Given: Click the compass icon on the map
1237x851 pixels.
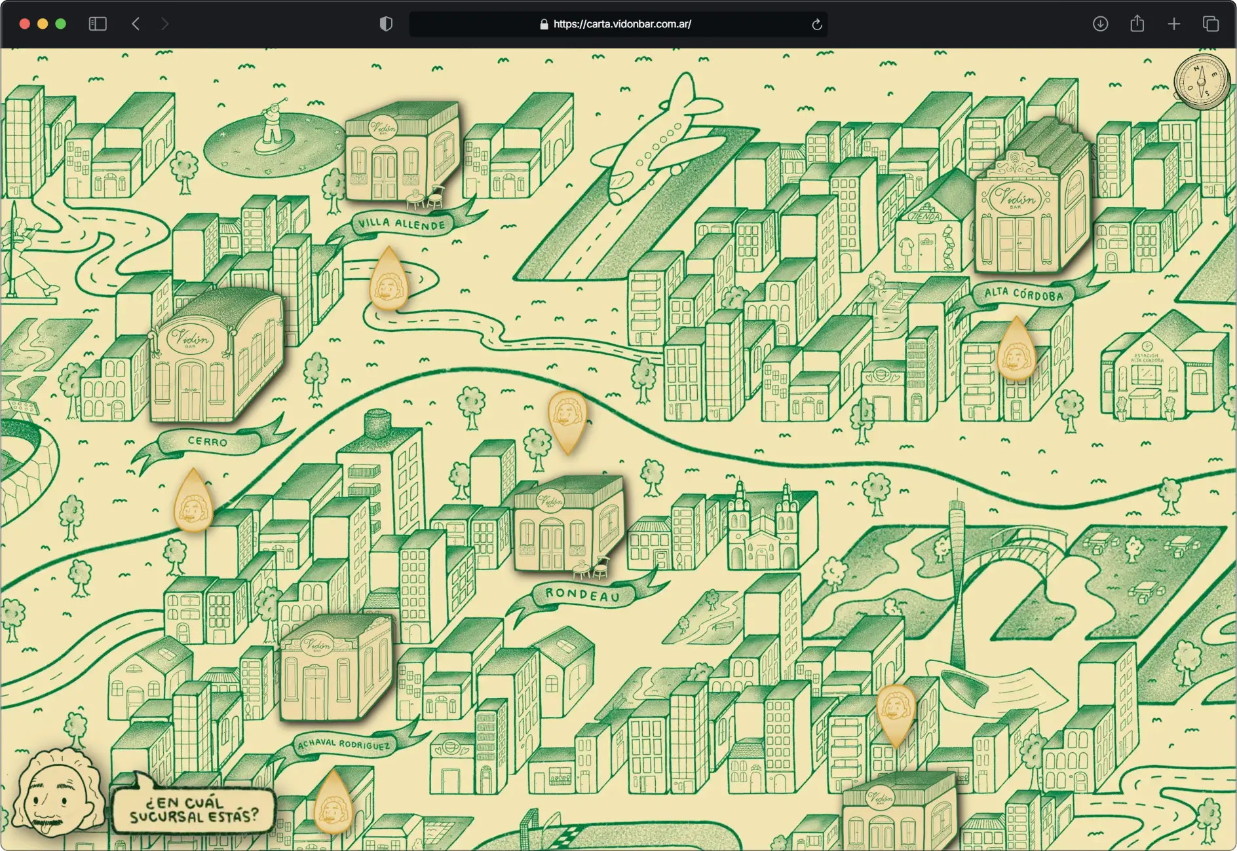Looking at the screenshot, I should click(1201, 82).
